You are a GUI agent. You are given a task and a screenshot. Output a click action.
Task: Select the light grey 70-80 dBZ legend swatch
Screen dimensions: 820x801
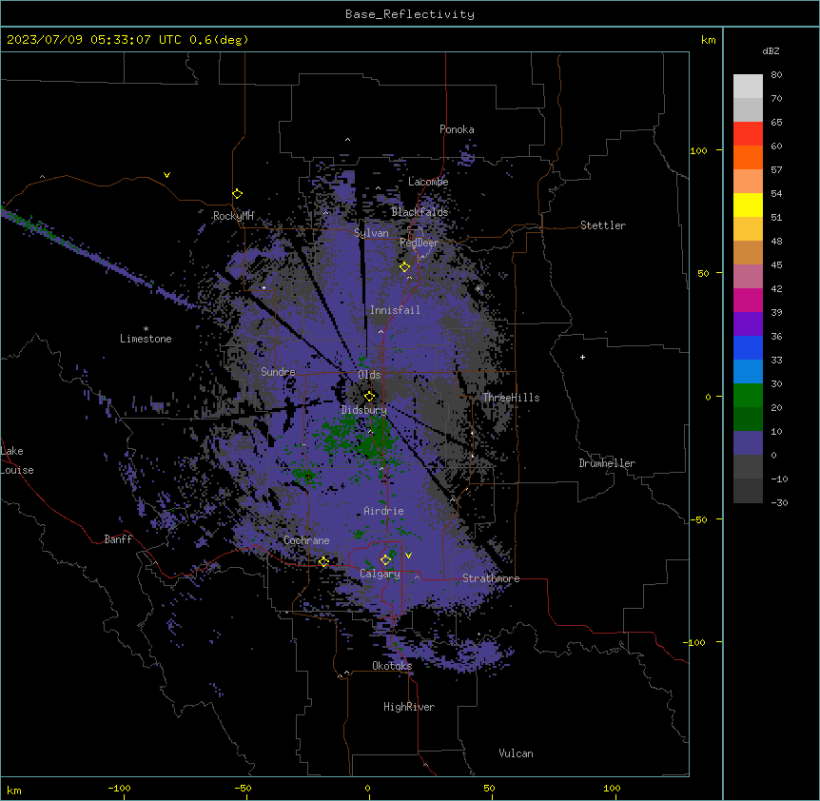pyautogui.click(x=748, y=87)
